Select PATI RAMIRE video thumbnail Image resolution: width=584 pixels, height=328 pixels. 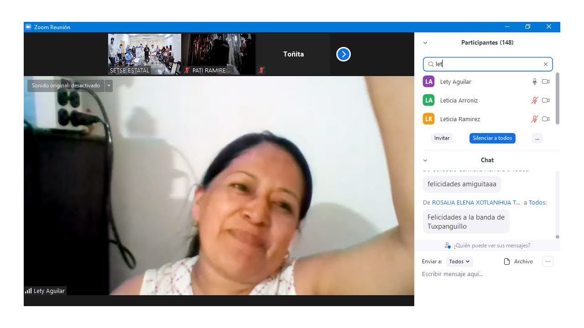tap(219, 54)
